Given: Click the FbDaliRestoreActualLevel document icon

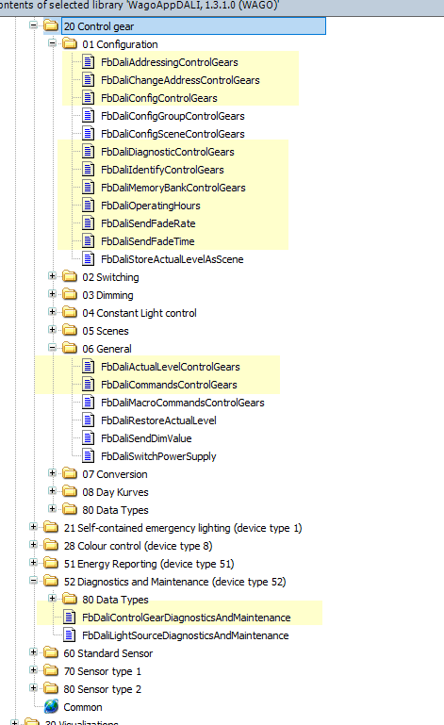Looking at the screenshot, I should click(89, 420).
